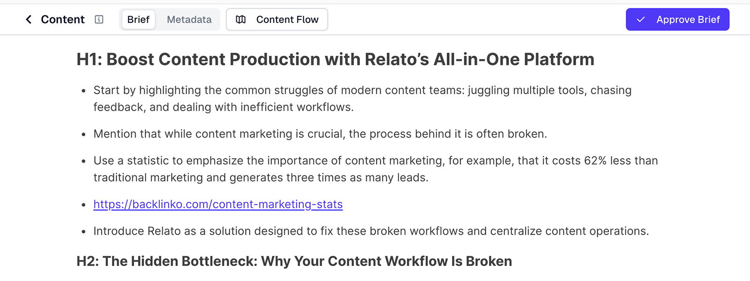
Task: Open the Content Flow view
Action: click(x=287, y=20)
